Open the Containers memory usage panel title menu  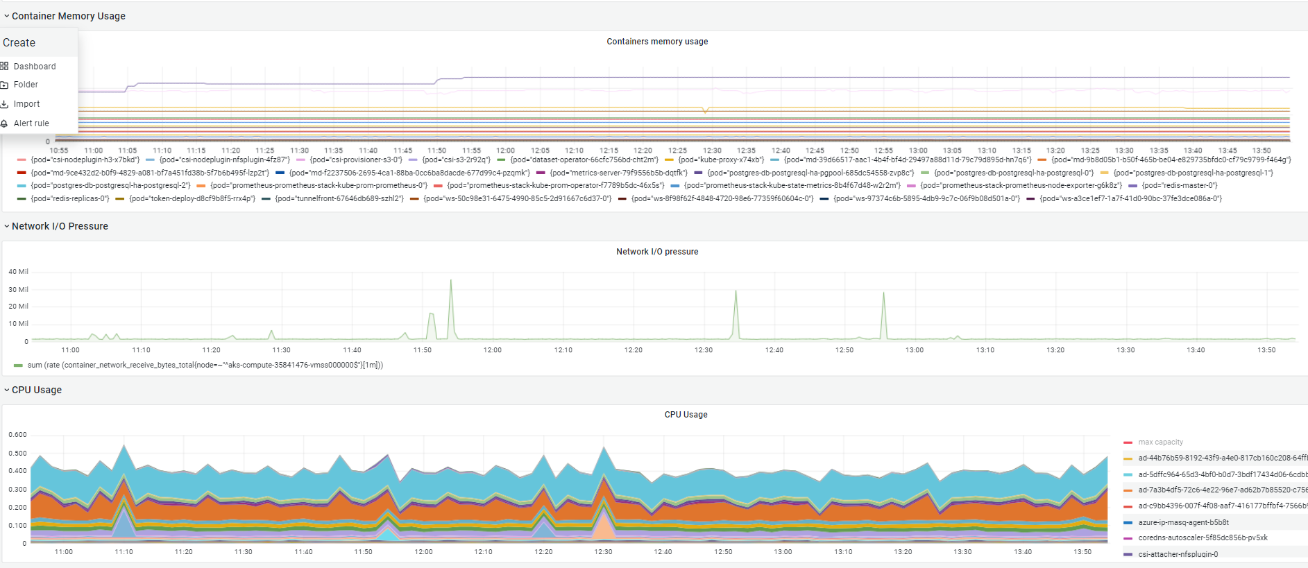click(657, 42)
